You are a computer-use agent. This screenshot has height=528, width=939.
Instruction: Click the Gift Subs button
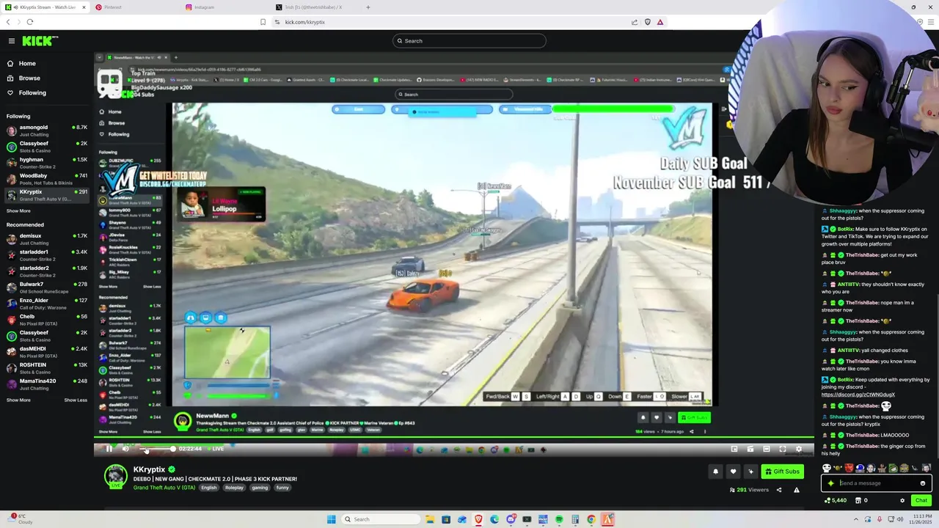(x=782, y=472)
